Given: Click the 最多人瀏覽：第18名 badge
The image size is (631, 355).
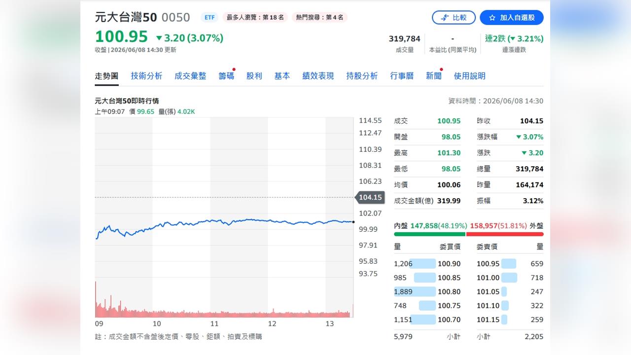Looking at the screenshot, I should coord(255,17).
